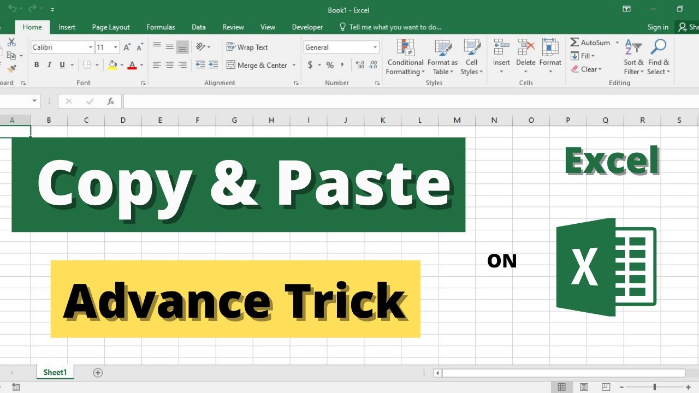This screenshot has width=699, height=393.
Task: Go to Review tab
Action: click(233, 27)
